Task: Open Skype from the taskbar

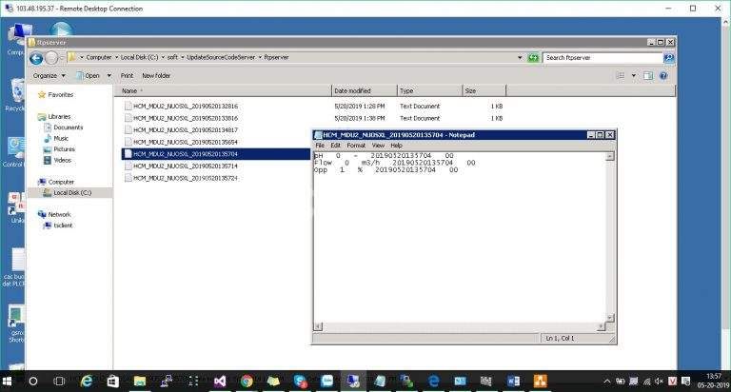Action: [x=300, y=382]
